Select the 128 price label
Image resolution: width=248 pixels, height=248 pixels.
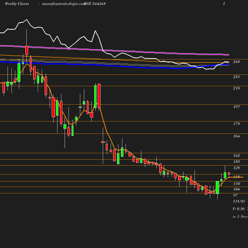(237, 168)
